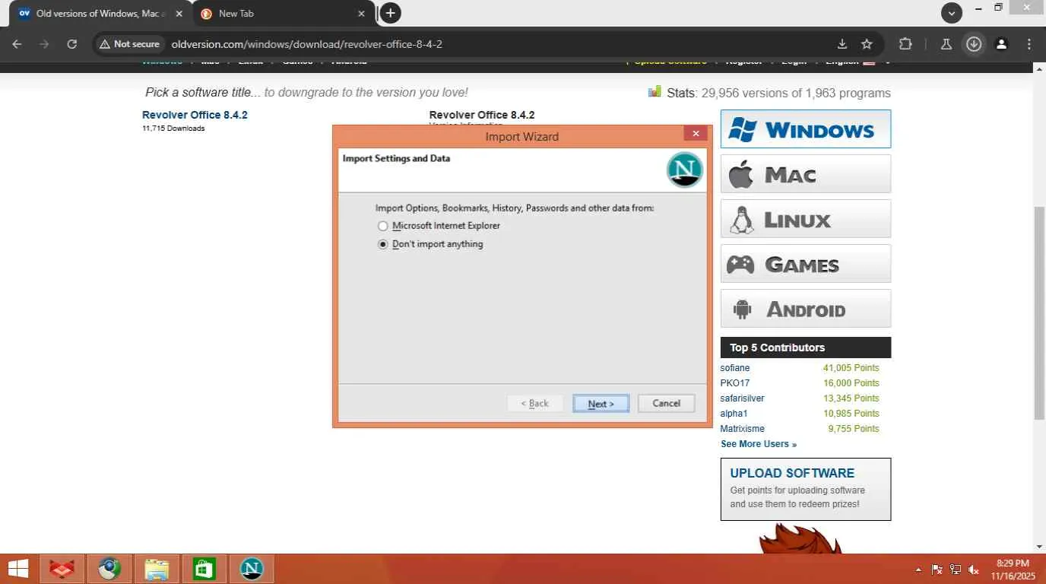Click the Top 5 Contributors header
This screenshot has width=1046, height=584.
click(x=806, y=348)
